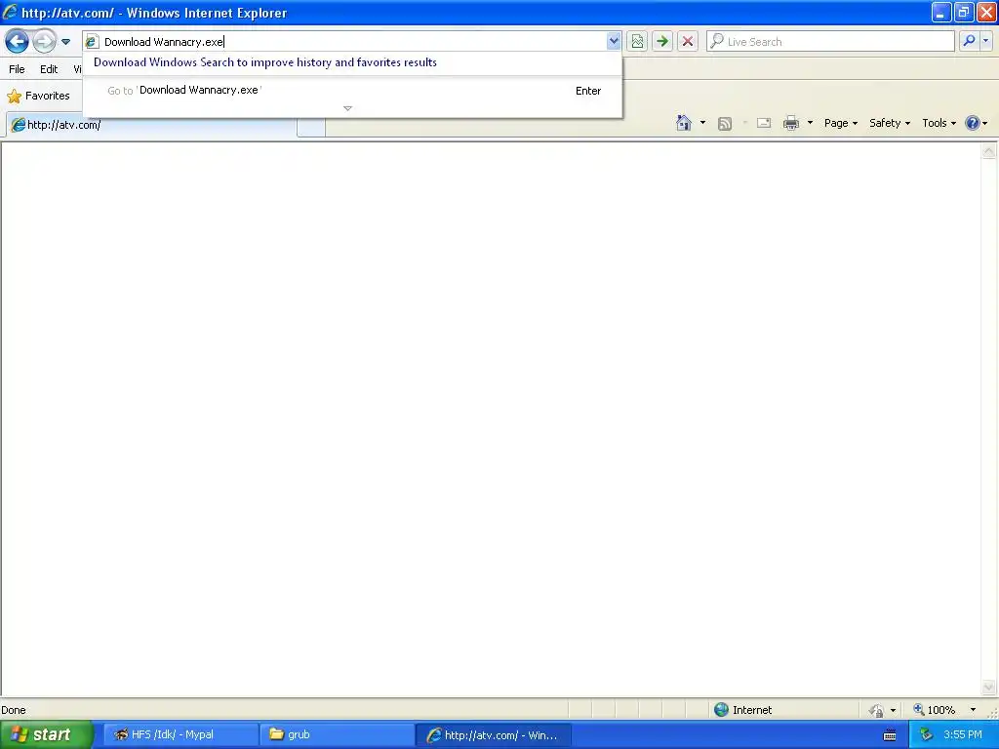Click the RSS Feeds icon
999x749 pixels.
pos(725,124)
